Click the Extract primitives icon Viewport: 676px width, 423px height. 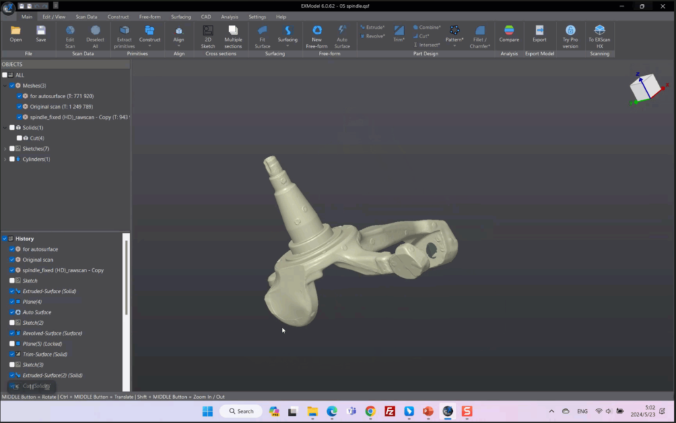click(x=125, y=31)
